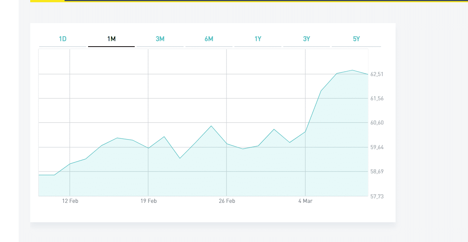Click the lowest dip after 19 Feb
The width and height of the screenshot is (468, 242).
tap(180, 158)
